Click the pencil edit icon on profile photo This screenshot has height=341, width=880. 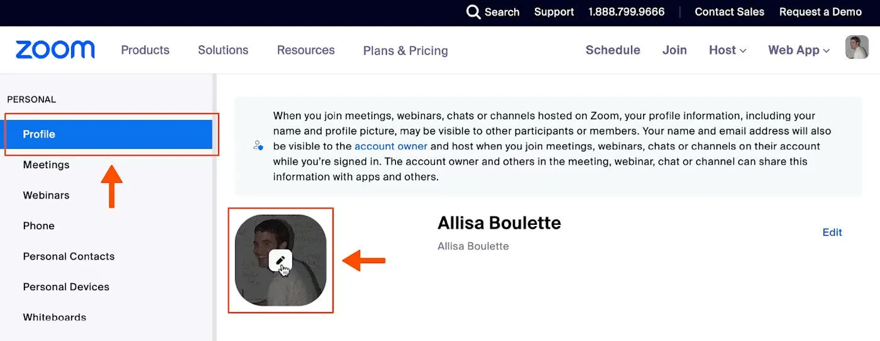(280, 260)
